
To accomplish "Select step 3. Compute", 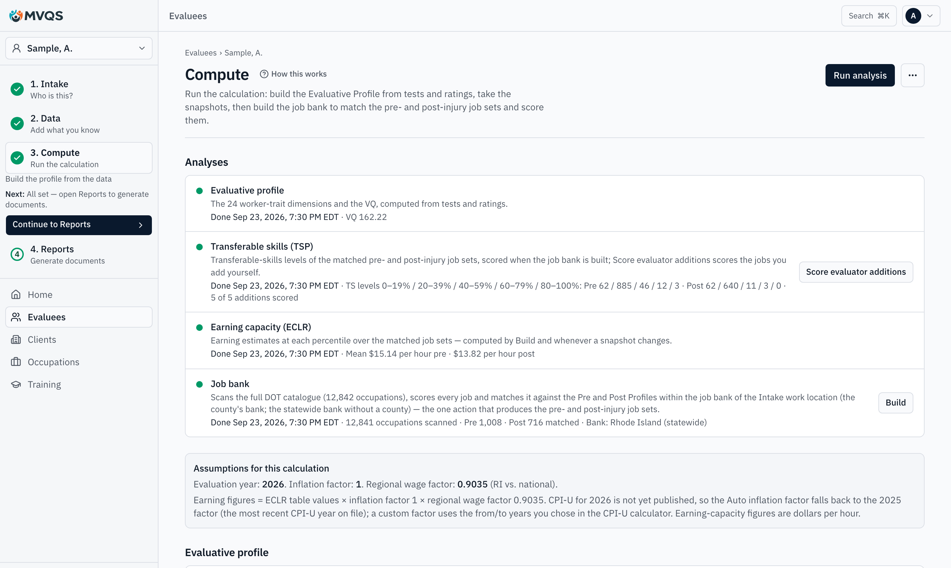I will (x=79, y=158).
